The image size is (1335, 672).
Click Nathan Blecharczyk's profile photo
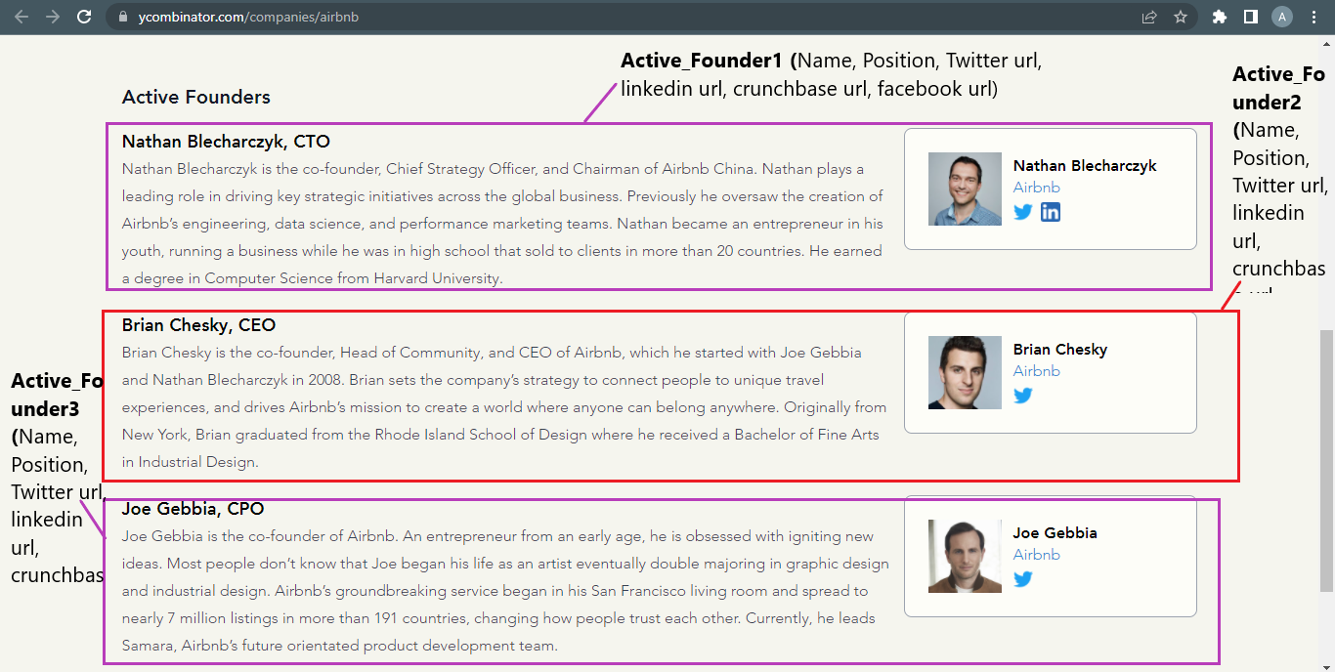(x=965, y=189)
